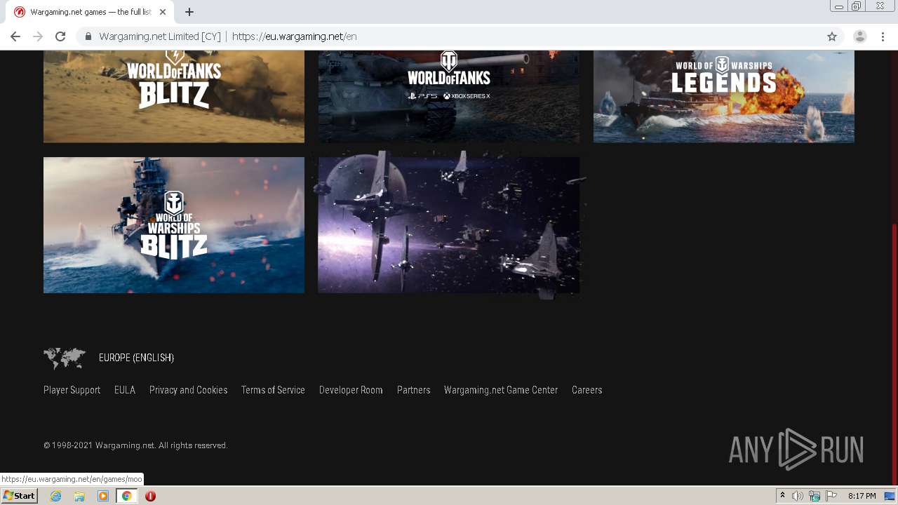898x505 pixels.
Task: Close the Wargaming.net games tab
Action: click(x=163, y=12)
